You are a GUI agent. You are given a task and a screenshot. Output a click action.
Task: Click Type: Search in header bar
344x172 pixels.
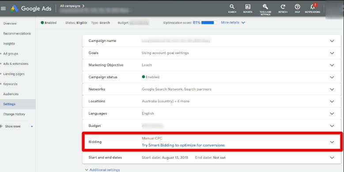tap(101, 22)
